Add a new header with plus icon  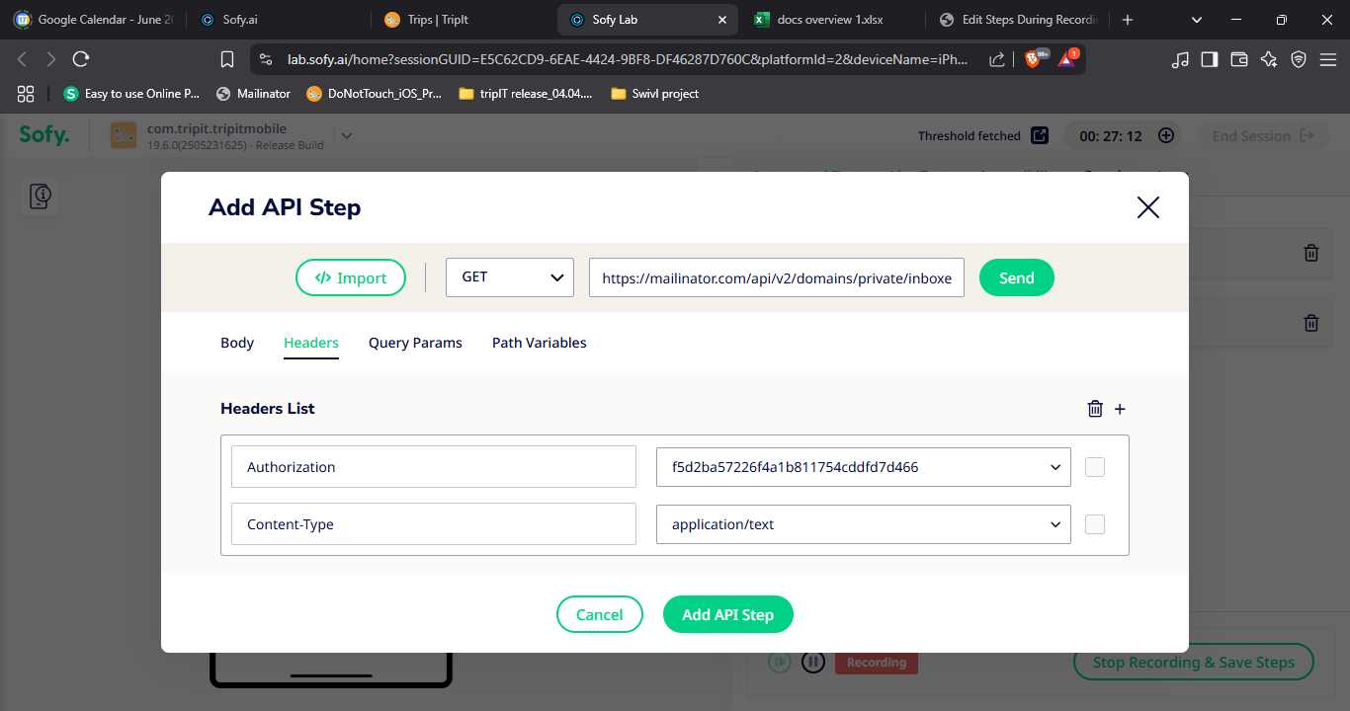[x=1120, y=409]
